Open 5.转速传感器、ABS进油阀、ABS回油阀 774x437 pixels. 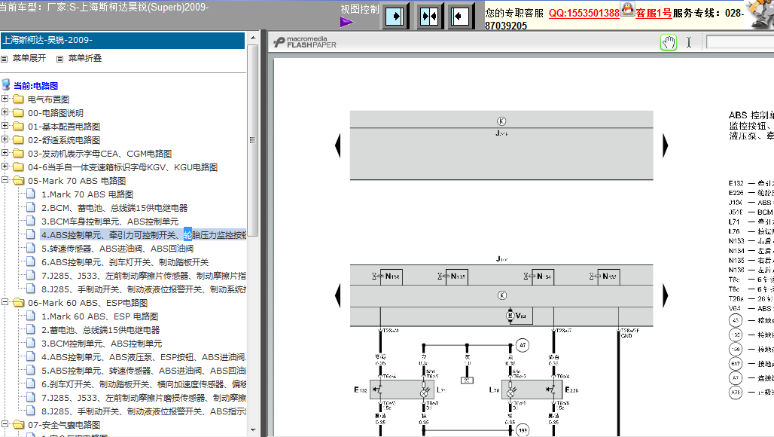click(117, 249)
